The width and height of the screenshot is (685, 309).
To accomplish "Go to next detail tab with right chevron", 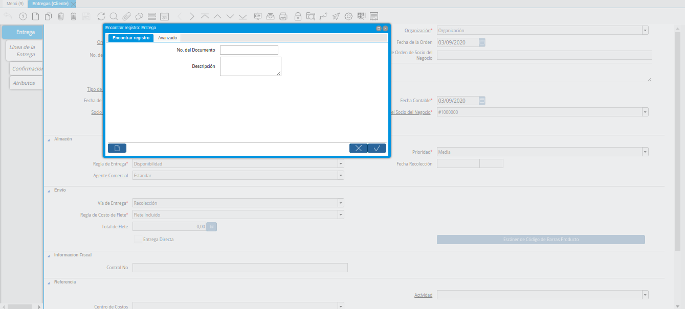I will 192,16.
